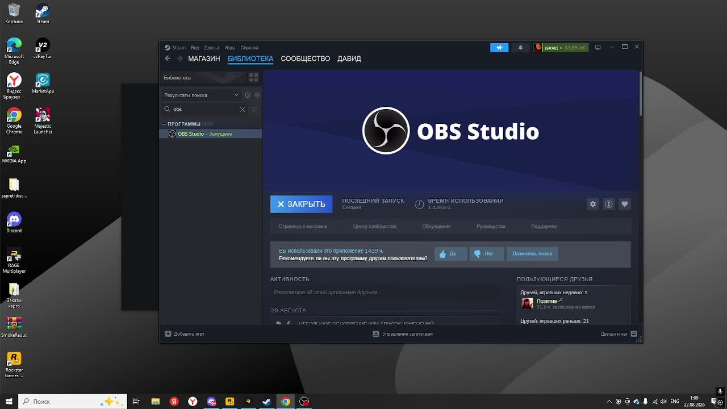Recommend the program with Да button
Screen dimensions: 727x409
tap(450, 254)
